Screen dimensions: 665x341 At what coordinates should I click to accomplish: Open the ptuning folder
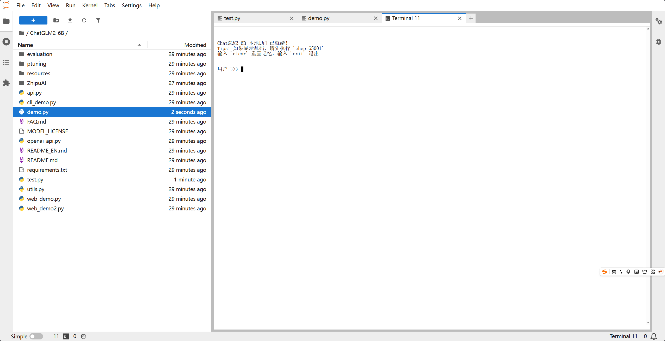36,64
